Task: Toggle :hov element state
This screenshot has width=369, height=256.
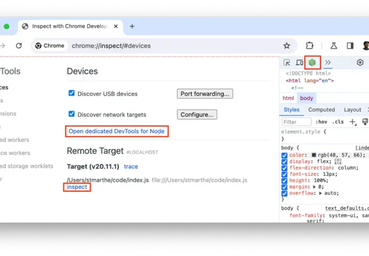Action: [x=321, y=122]
